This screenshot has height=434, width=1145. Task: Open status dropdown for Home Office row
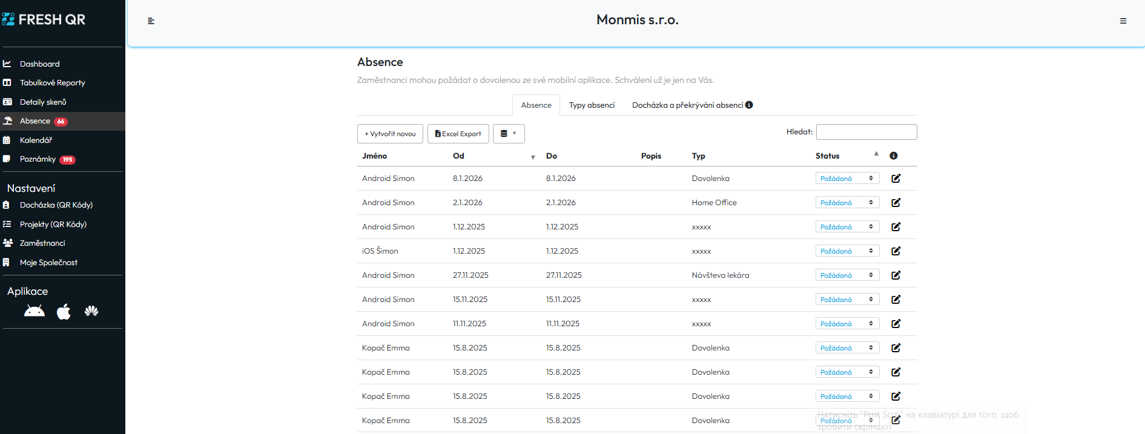tap(846, 203)
